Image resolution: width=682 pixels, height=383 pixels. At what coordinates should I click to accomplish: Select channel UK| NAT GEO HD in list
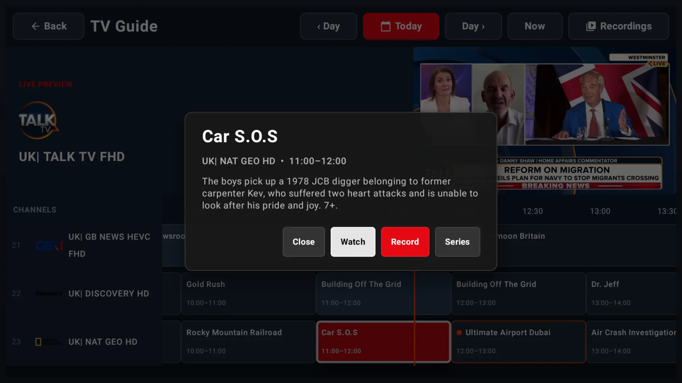tap(84, 342)
